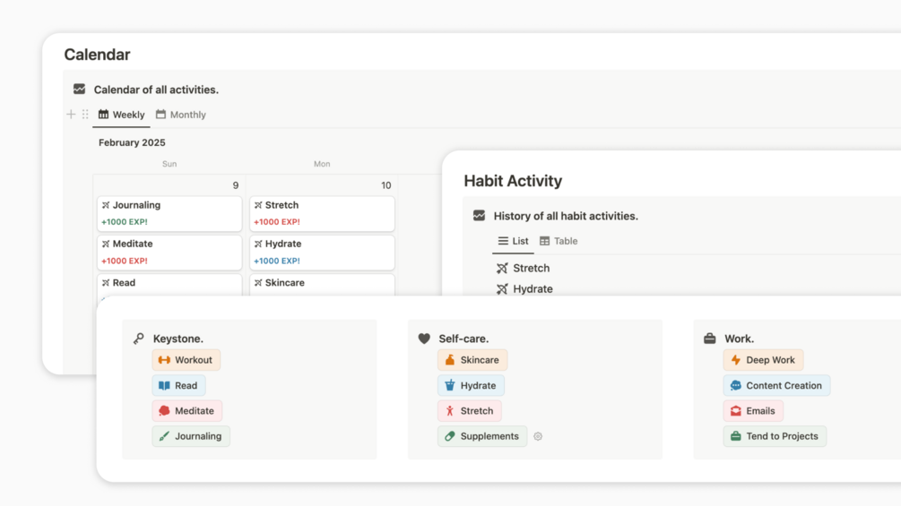Open the Skincare card in the calendar
The height and width of the screenshot is (506, 901).
(322, 285)
